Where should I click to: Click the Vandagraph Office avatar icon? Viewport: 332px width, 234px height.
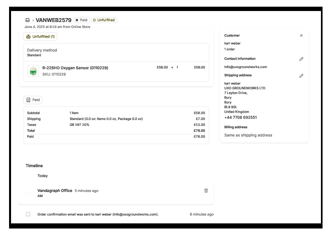(x=28, y=193)
